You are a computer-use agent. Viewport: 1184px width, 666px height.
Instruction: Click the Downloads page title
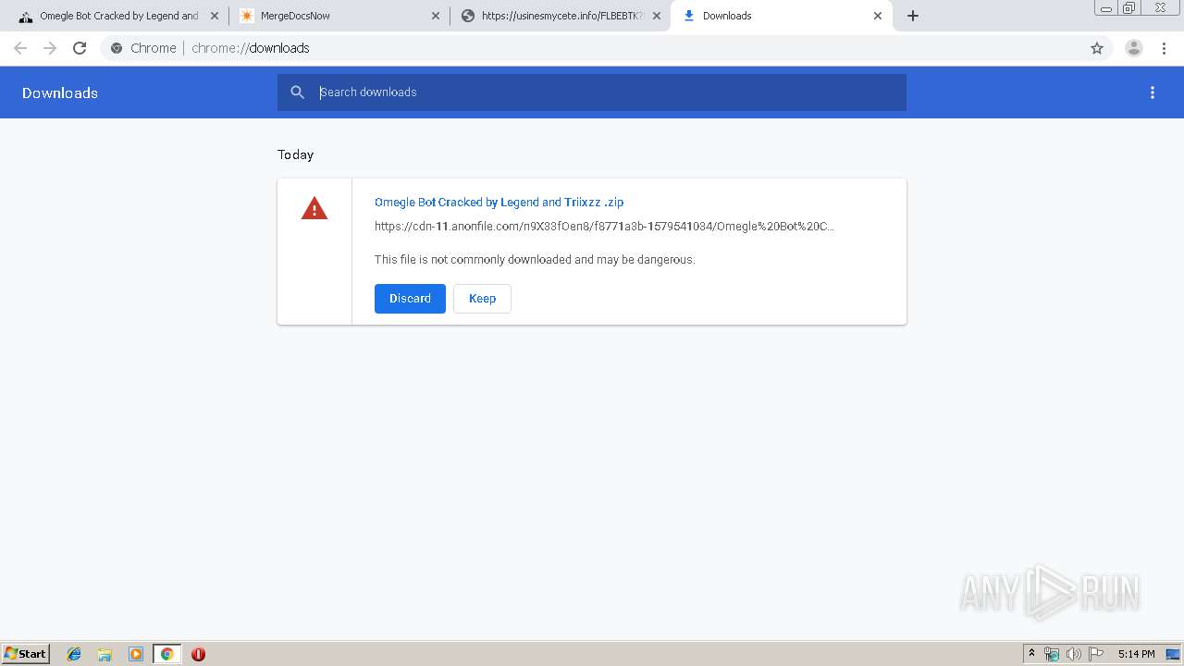[60, 92]
